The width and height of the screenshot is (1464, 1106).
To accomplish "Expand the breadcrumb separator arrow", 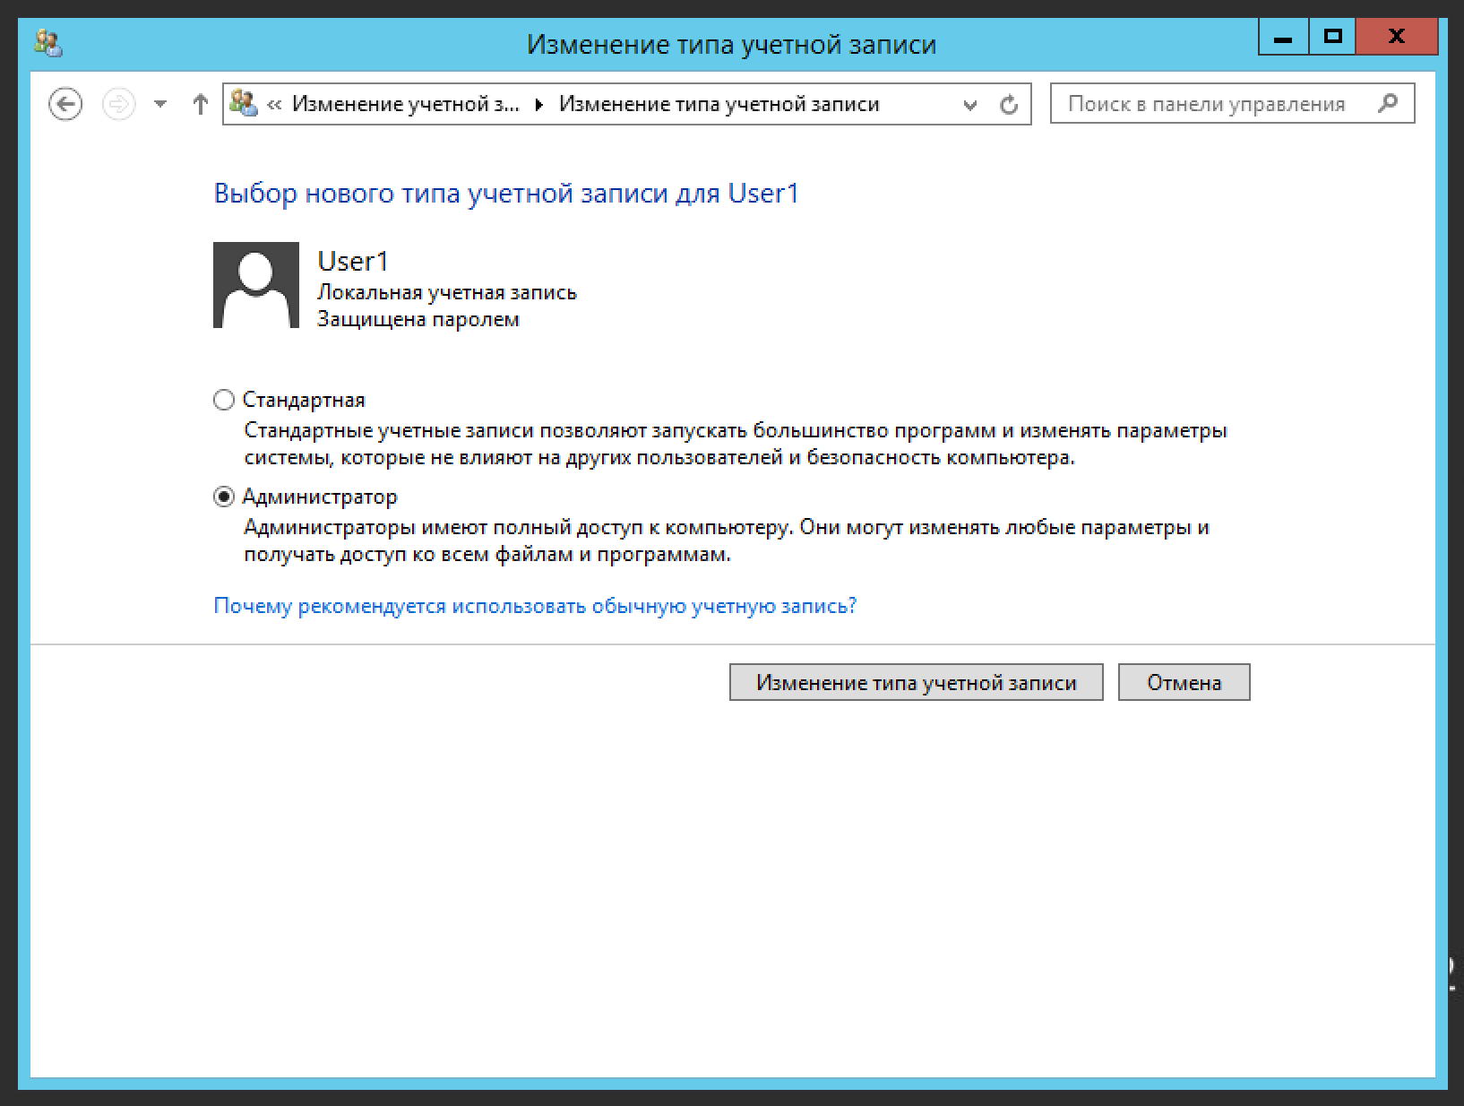I will coord(538,105).
